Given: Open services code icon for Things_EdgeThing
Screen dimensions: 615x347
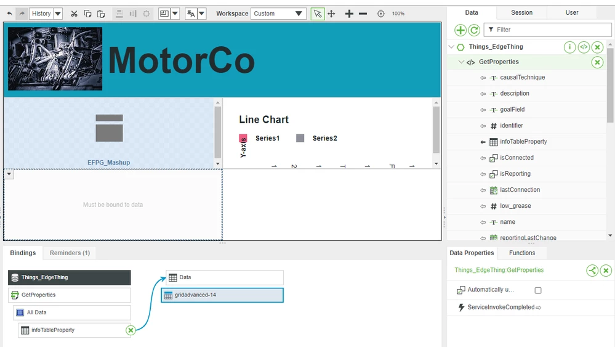Looking at the screenshot, I should click(x=584, y=47).
